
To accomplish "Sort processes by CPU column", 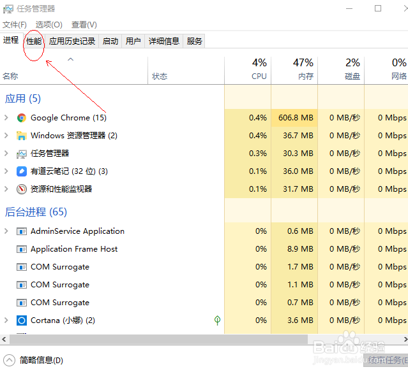I will [x=248, y=70].
